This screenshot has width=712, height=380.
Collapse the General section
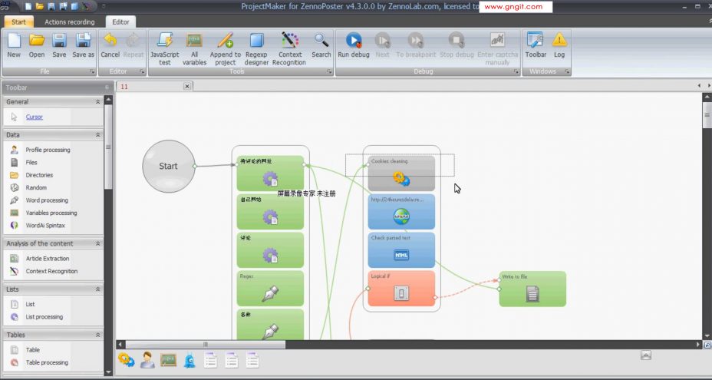click(97, 101)
